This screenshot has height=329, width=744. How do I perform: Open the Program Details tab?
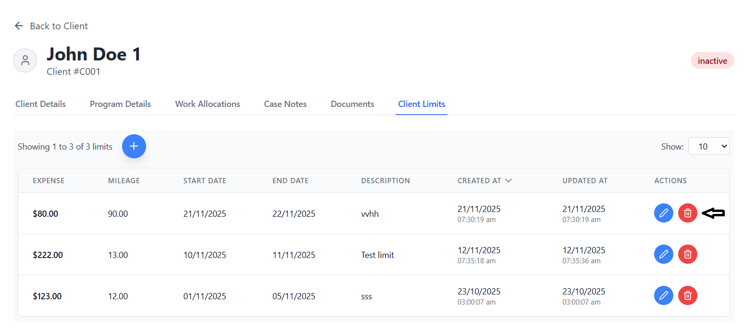click(120, 104)
